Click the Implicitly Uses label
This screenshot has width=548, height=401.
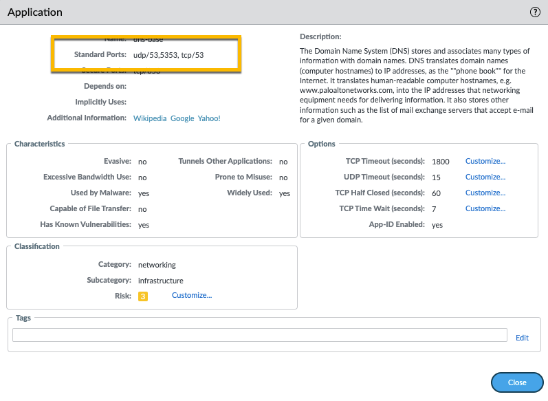pyautogui.click(x=100, y=102)
